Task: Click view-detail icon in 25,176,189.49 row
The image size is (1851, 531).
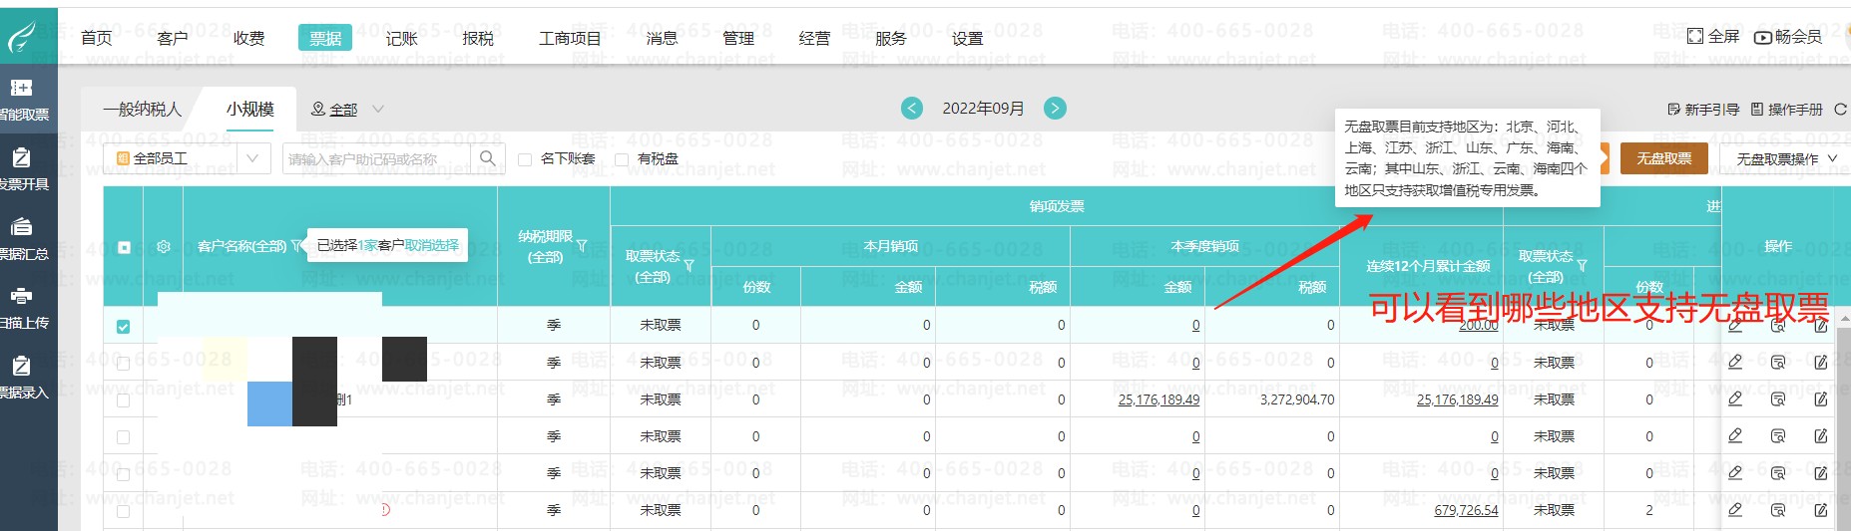Action: coord(1778,398)
